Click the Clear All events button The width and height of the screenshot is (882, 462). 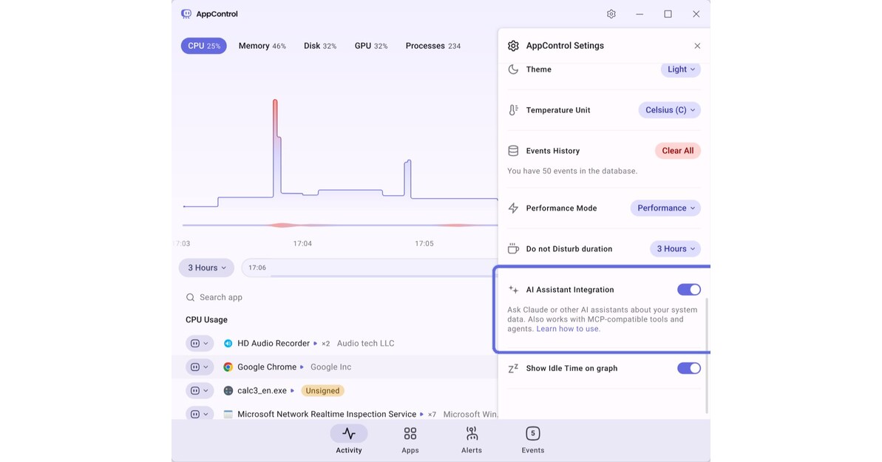point(677,150)
